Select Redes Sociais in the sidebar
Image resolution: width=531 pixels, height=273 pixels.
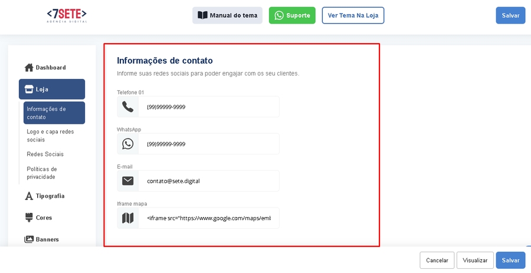point(45,154)
